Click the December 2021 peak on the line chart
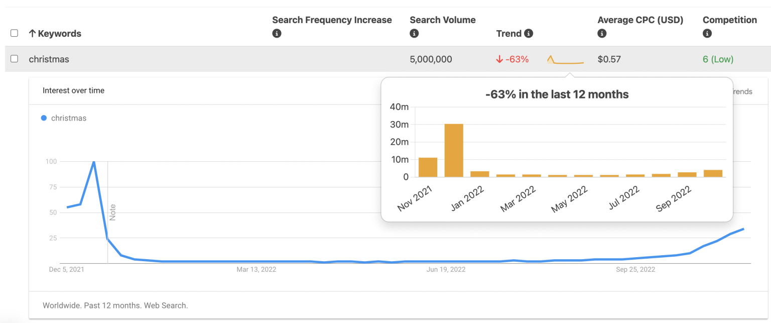 [94, 162]
